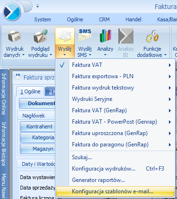Click the Kategoria button
177x199 pixels.
point(38,137)
